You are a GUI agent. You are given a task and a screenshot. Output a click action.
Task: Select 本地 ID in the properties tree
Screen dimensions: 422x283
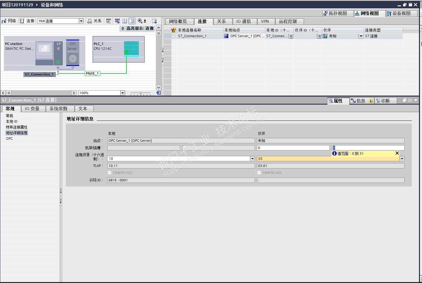(12, 121)
